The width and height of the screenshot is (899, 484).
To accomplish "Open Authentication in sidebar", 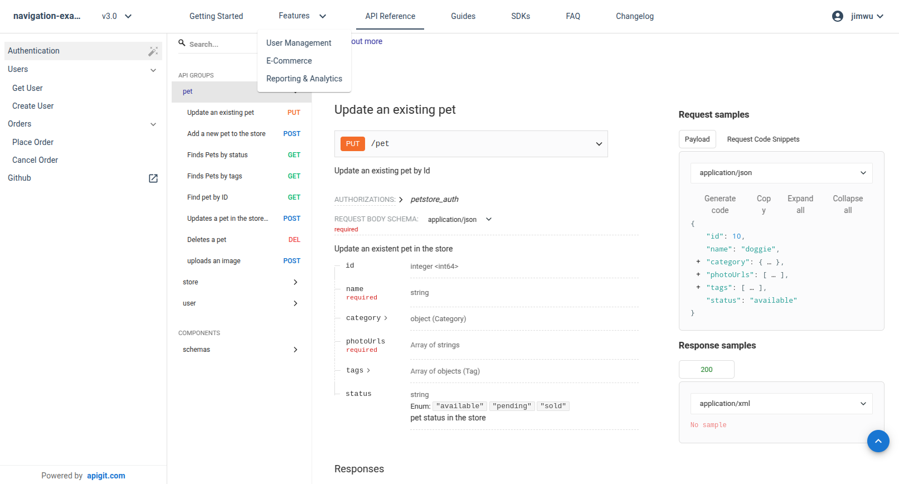I will point(84,51).
